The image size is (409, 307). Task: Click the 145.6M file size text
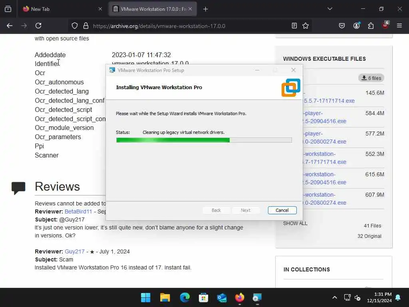(375, 93)
